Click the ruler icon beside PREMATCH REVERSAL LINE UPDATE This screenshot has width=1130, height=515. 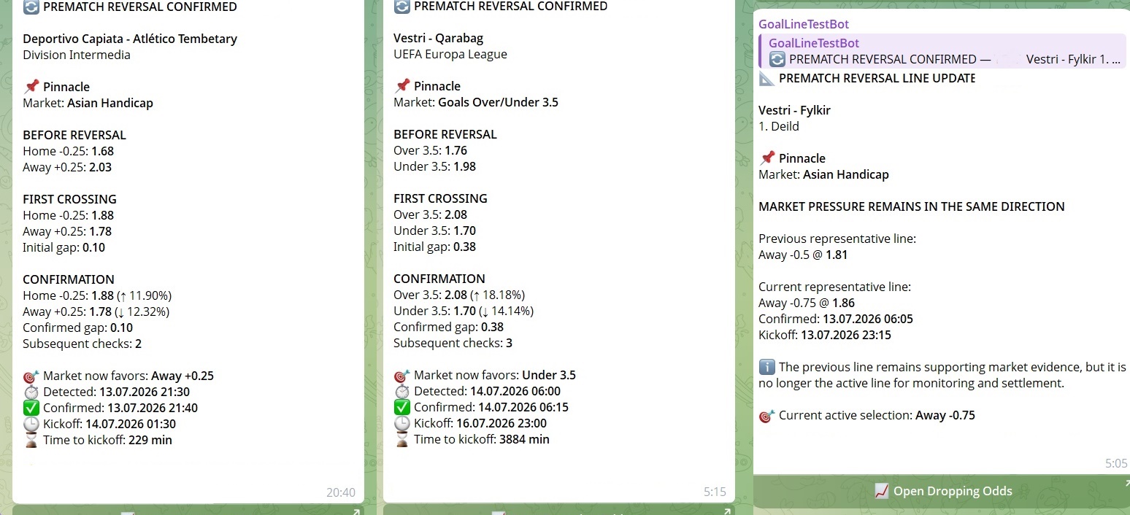pos(767,78)
